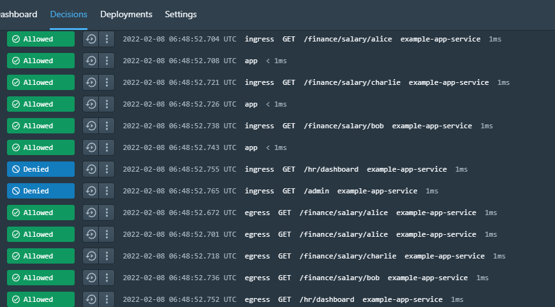Click Denied badge on /admin row
The height and width of the screenshot is (307, 555).
pos(41,191)
